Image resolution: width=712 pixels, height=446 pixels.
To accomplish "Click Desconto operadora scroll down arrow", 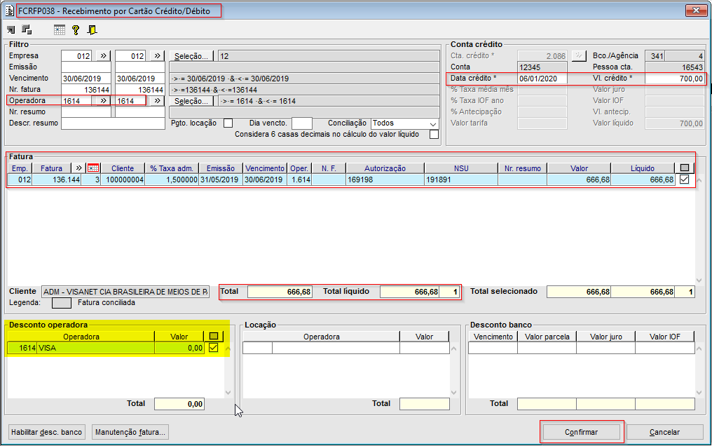I will 228,393.
